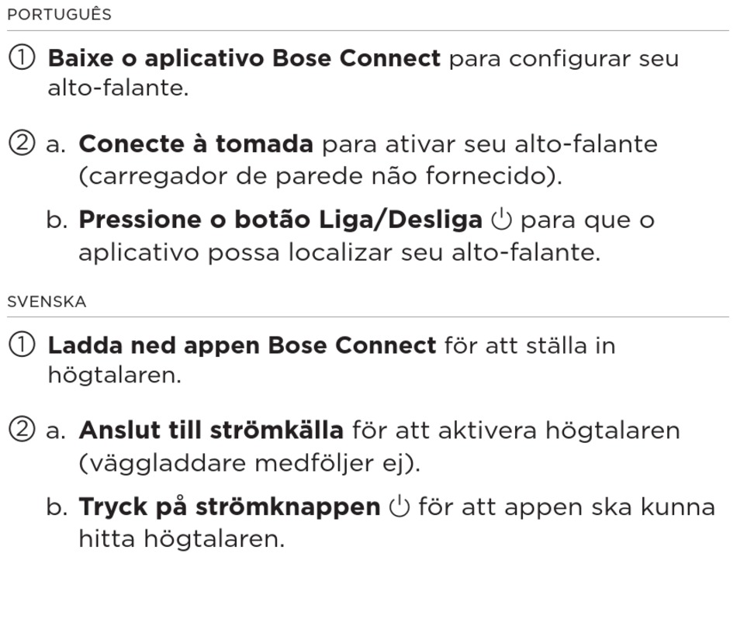This screenshot has height=640, width=737.
Task: Click bold text Pressione o botão Liga/Desliga
Action: (281, 220)
